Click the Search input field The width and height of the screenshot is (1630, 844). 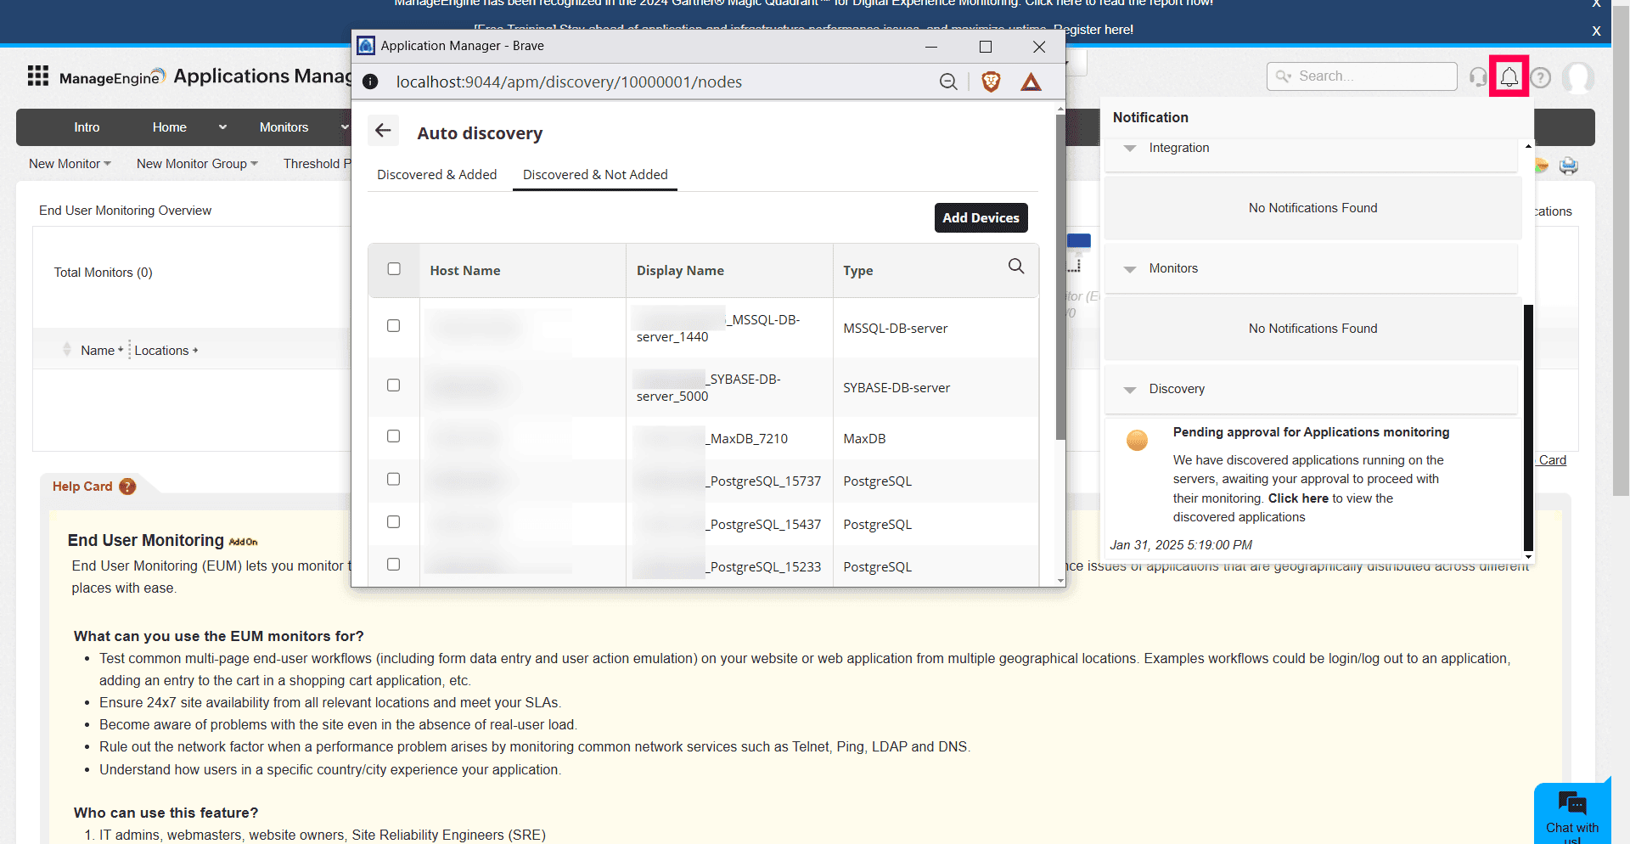(x=1362, y=76)
